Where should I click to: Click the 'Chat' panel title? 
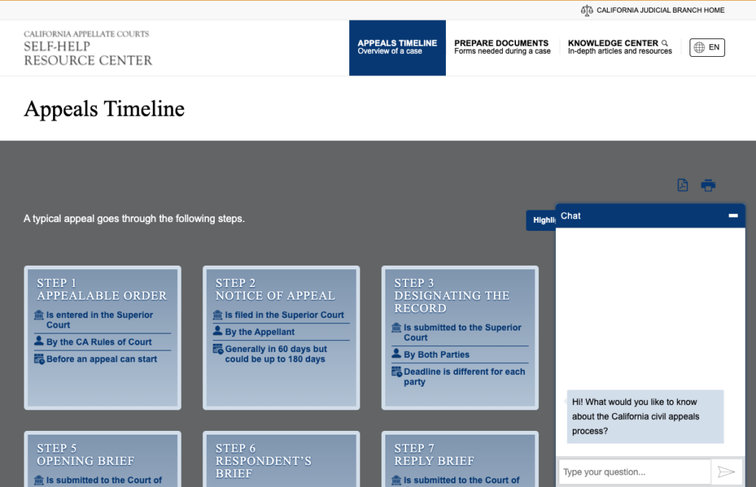pos(571,215)
